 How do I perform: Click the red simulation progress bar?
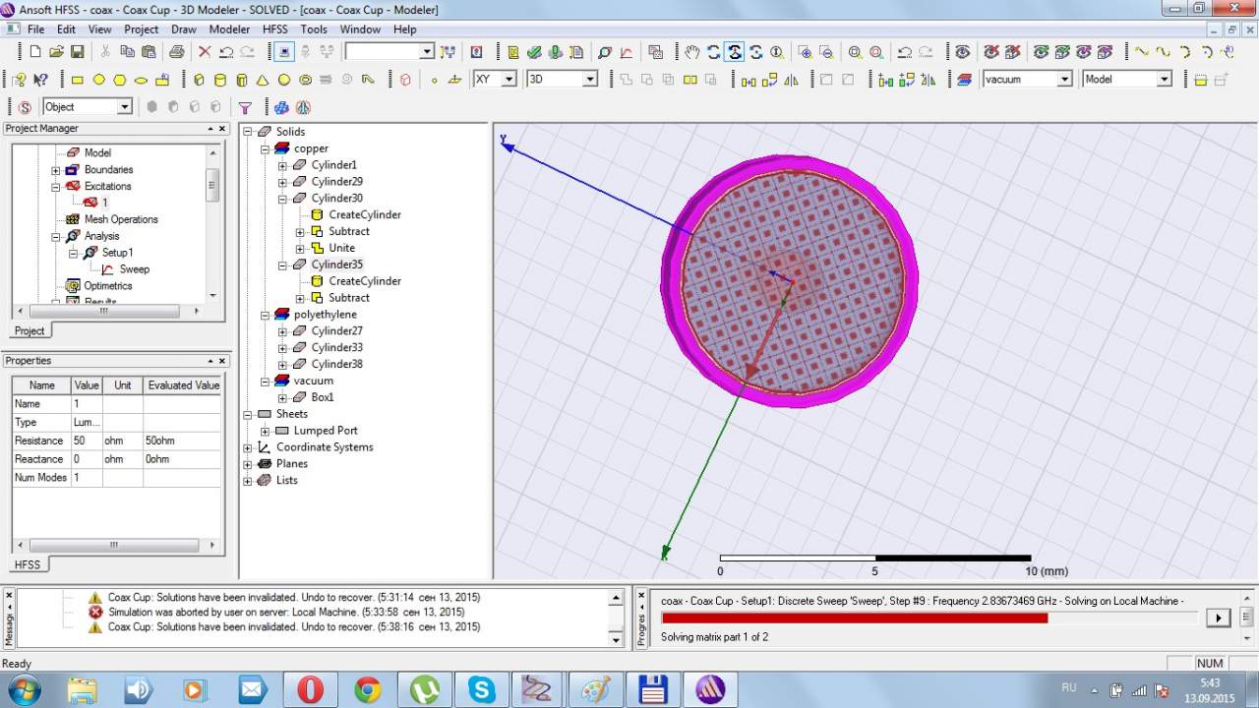pos(854,619)
